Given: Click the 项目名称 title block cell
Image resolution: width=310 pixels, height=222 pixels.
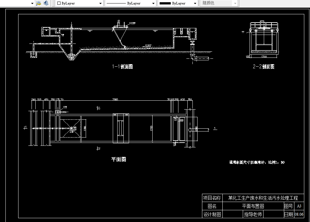Looking at the screenshot, I should point(212,198).
